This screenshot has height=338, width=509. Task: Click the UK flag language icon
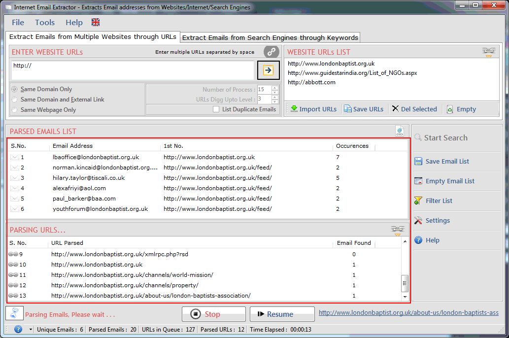[x=96, y=22]
